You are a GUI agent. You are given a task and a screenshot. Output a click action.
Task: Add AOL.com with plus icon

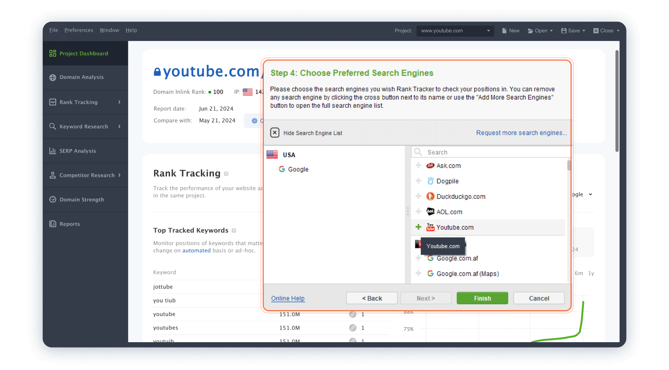tap(418, 212)
